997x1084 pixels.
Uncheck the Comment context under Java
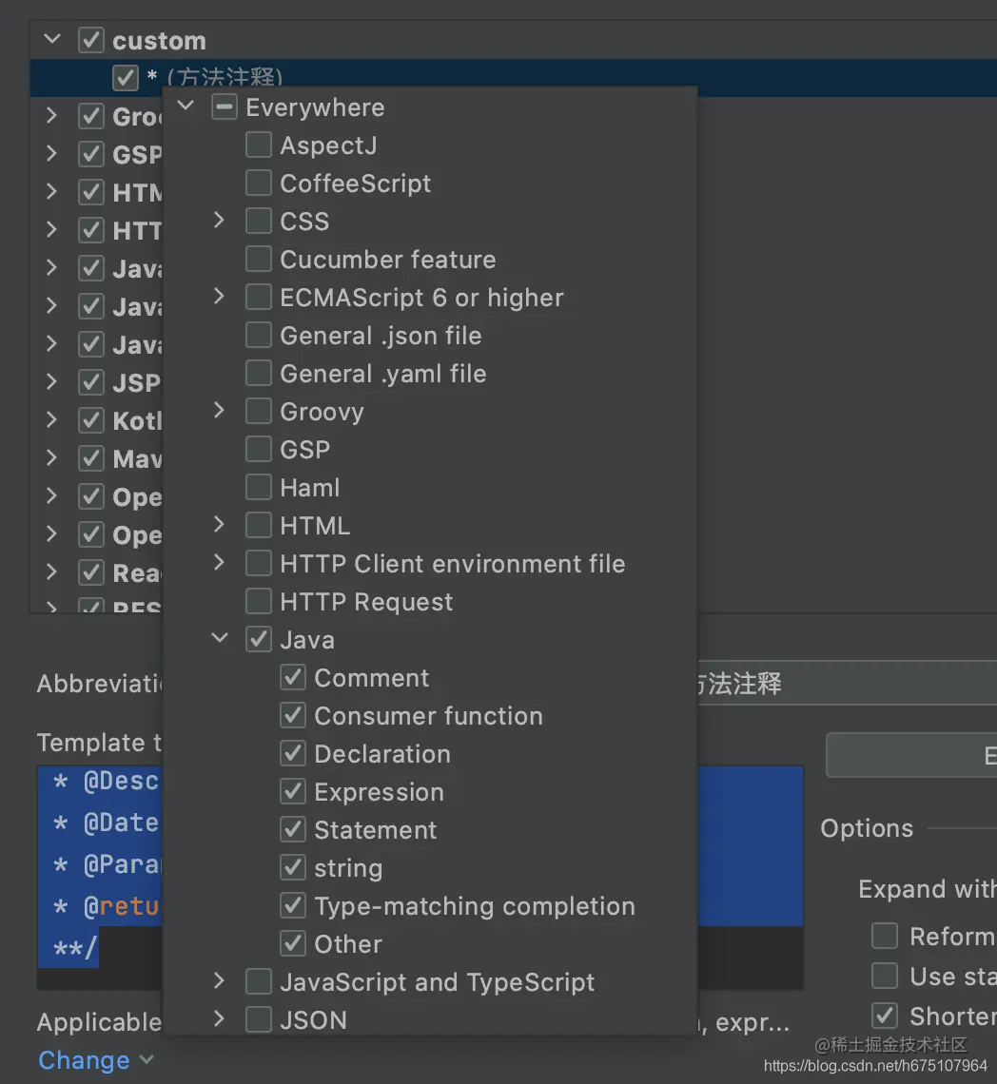(x=293, y=678)
